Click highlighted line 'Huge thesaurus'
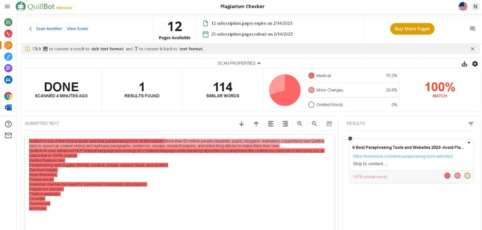Viewport: 482px width, 230px height. [x=43, y=174]
